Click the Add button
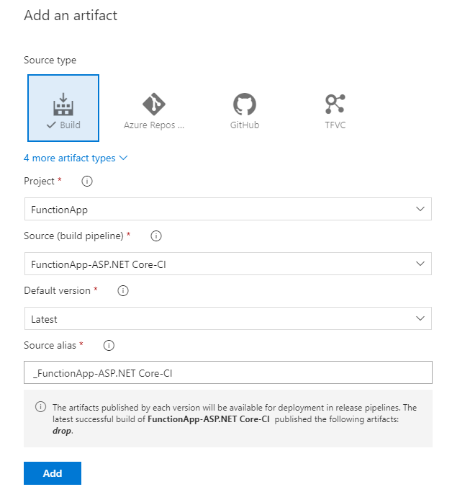 tap(53, 473)
